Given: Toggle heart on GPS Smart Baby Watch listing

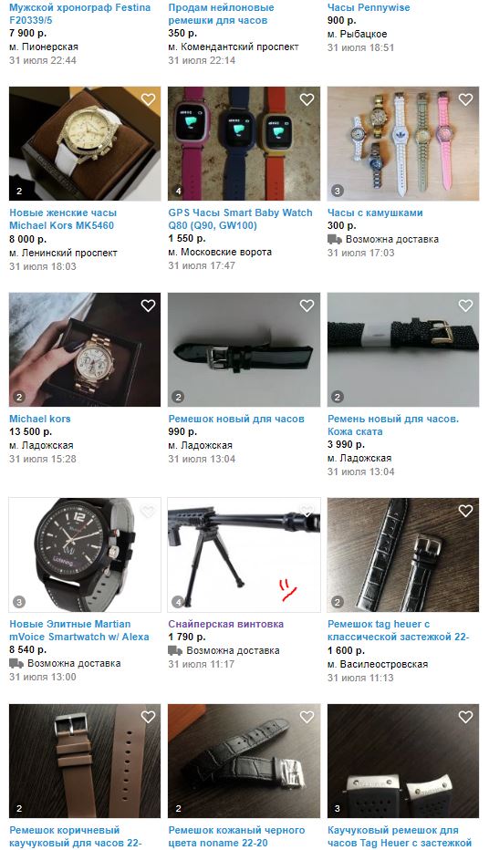Looking at the screenshot, I should coord(307,99).
